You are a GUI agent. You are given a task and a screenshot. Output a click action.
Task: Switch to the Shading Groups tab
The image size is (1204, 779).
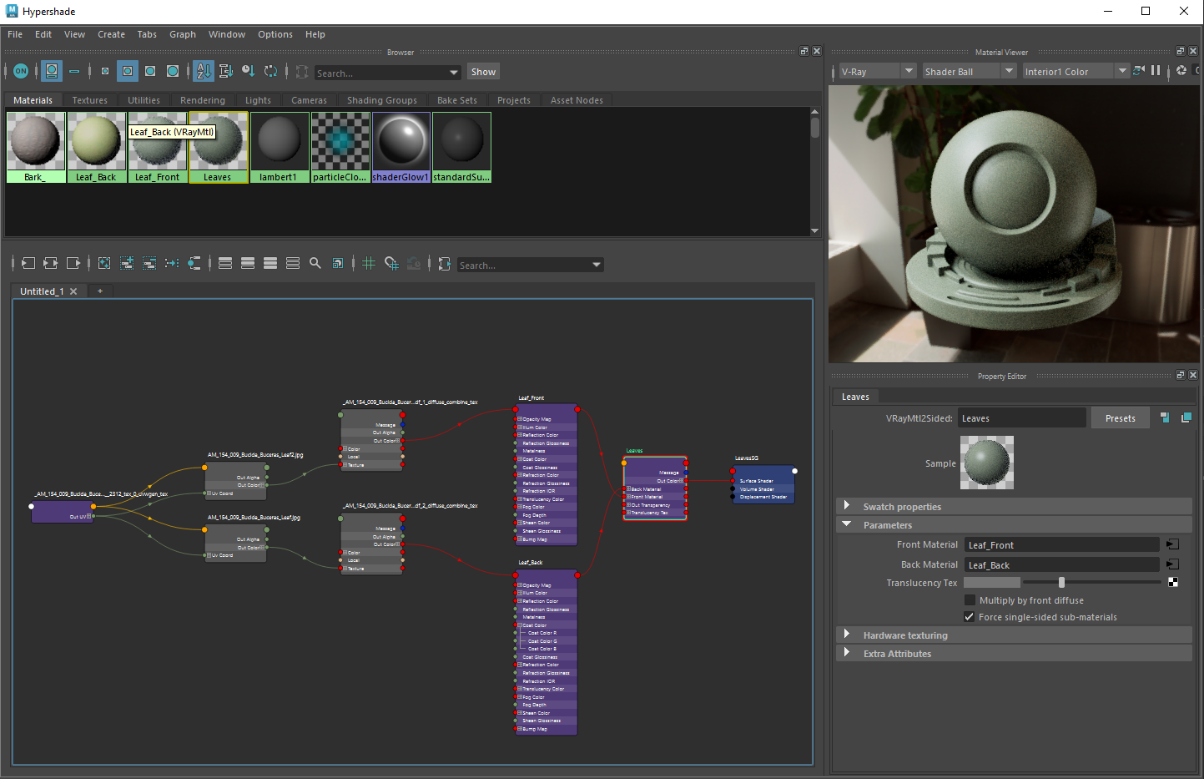coord(382,100)
